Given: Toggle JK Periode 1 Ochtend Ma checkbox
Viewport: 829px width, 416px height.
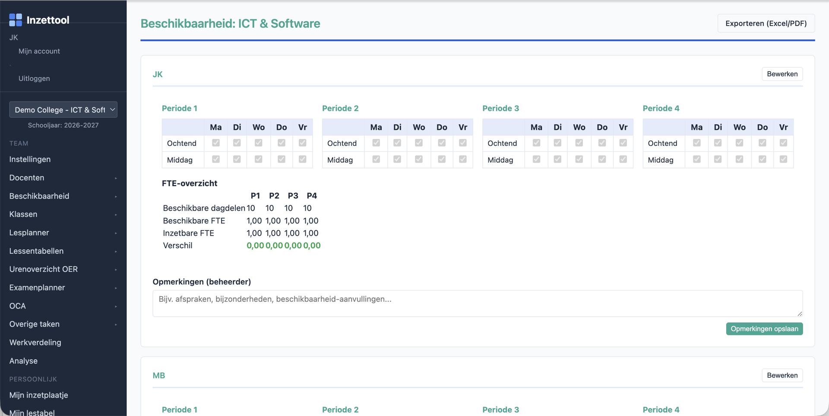Looking at the screenshot, I should (x=216, y=143).
